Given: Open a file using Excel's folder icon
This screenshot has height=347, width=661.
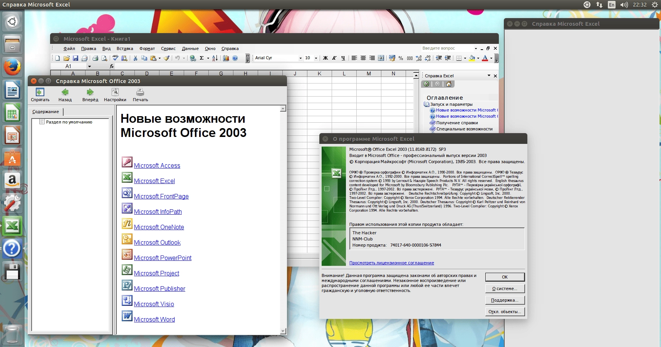Looking at the screenshot, I should pos(66,58).
